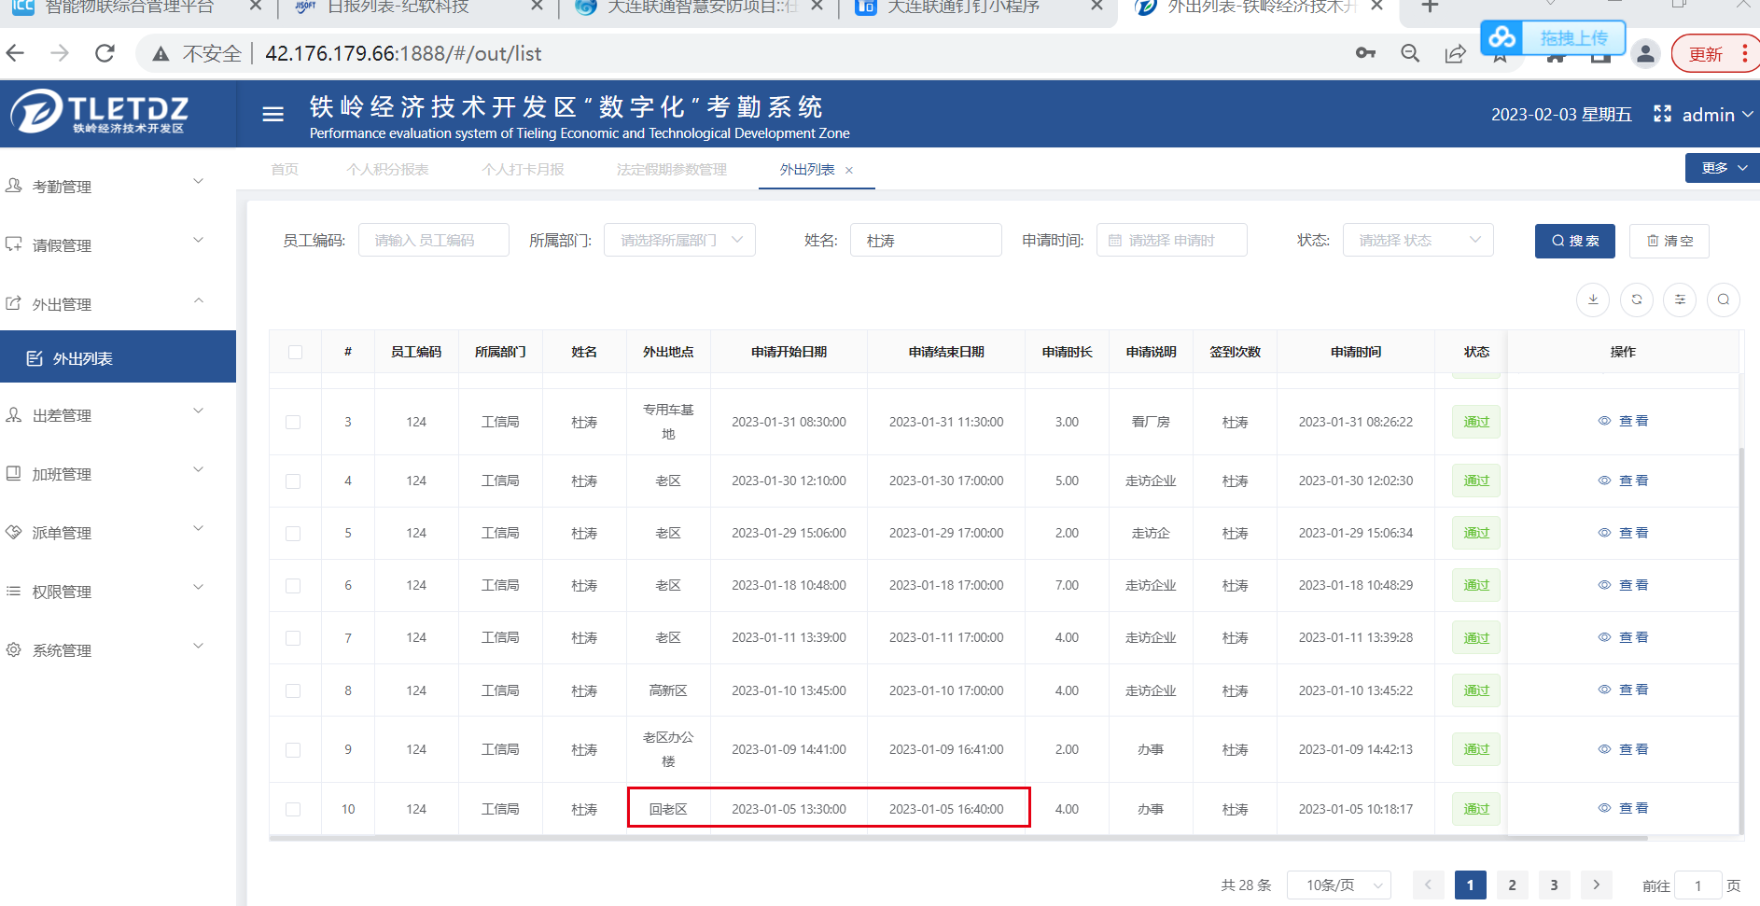Toggle the select-all checkbox in table header

[295, 352]
